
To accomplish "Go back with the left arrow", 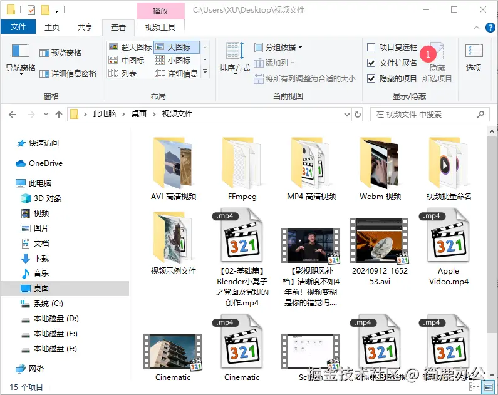I will tap(13, 115).
